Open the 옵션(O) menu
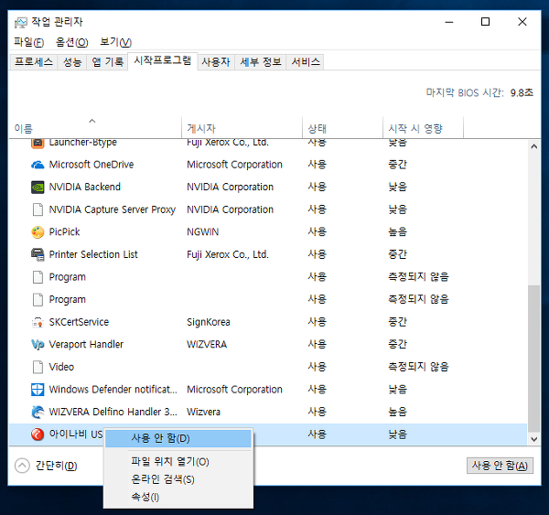 point(71,42)
